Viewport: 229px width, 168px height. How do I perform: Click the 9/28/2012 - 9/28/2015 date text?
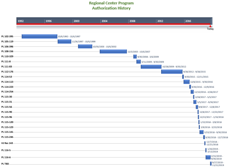point(194,72)
